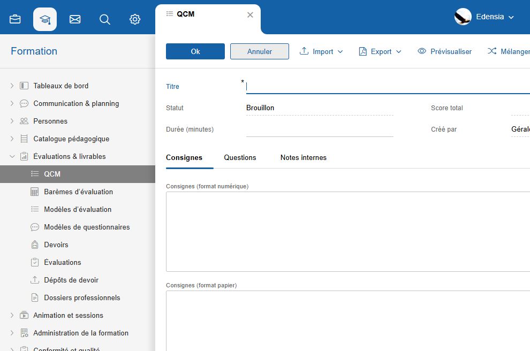Click the Statut Brouillon field
This screenshot has height=351, width=530.
point(320,108)
